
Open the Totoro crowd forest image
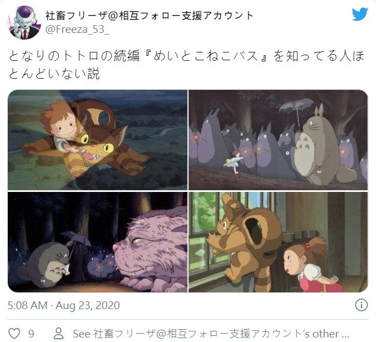click(278, 140)
